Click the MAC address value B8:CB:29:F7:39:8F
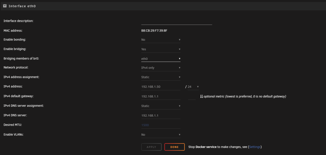The height and width of the screenshot is (155, 326). click(154, 30)
